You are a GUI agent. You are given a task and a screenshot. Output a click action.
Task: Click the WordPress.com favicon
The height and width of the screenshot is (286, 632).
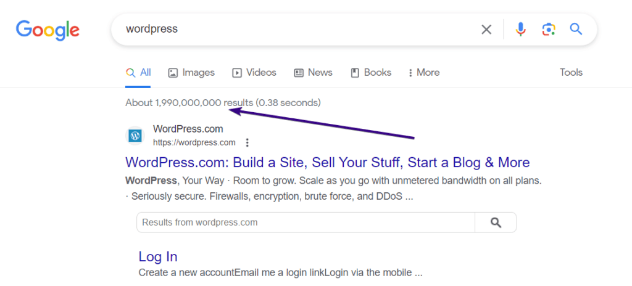tap(135, 136)
